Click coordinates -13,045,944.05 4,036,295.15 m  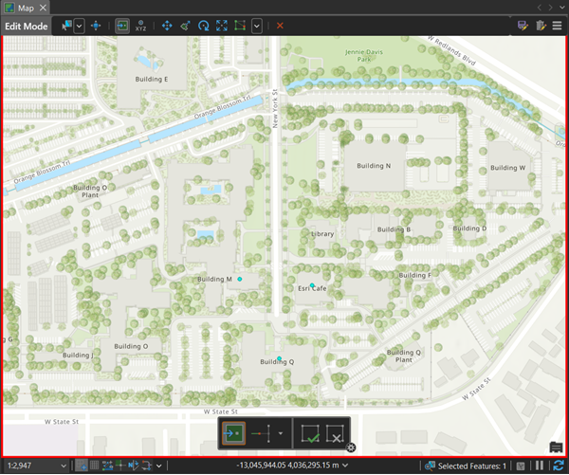(x=287, y=466)
